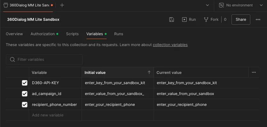Viewport: 267px width, 127px height.
Task: Click the Current value column header
Action: (201, 73)
